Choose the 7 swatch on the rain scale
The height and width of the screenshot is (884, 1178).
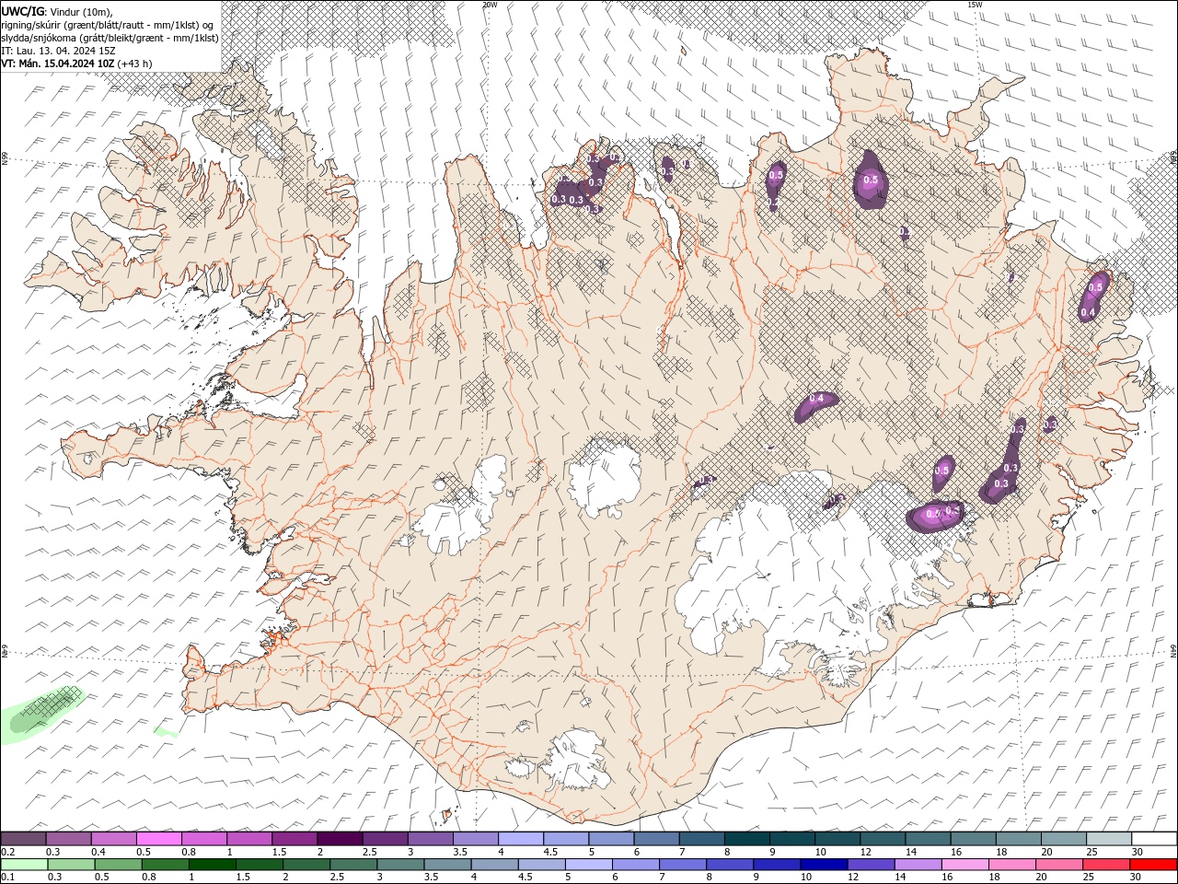682,865
